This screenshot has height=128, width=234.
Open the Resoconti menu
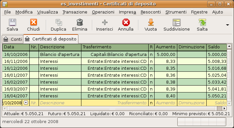pyautogui.click(x=151, y=12)
